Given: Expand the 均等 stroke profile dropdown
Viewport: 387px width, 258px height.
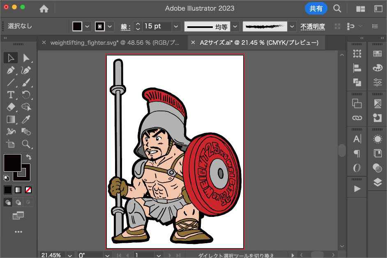Looking at the screenshot, I should (235, 27).
